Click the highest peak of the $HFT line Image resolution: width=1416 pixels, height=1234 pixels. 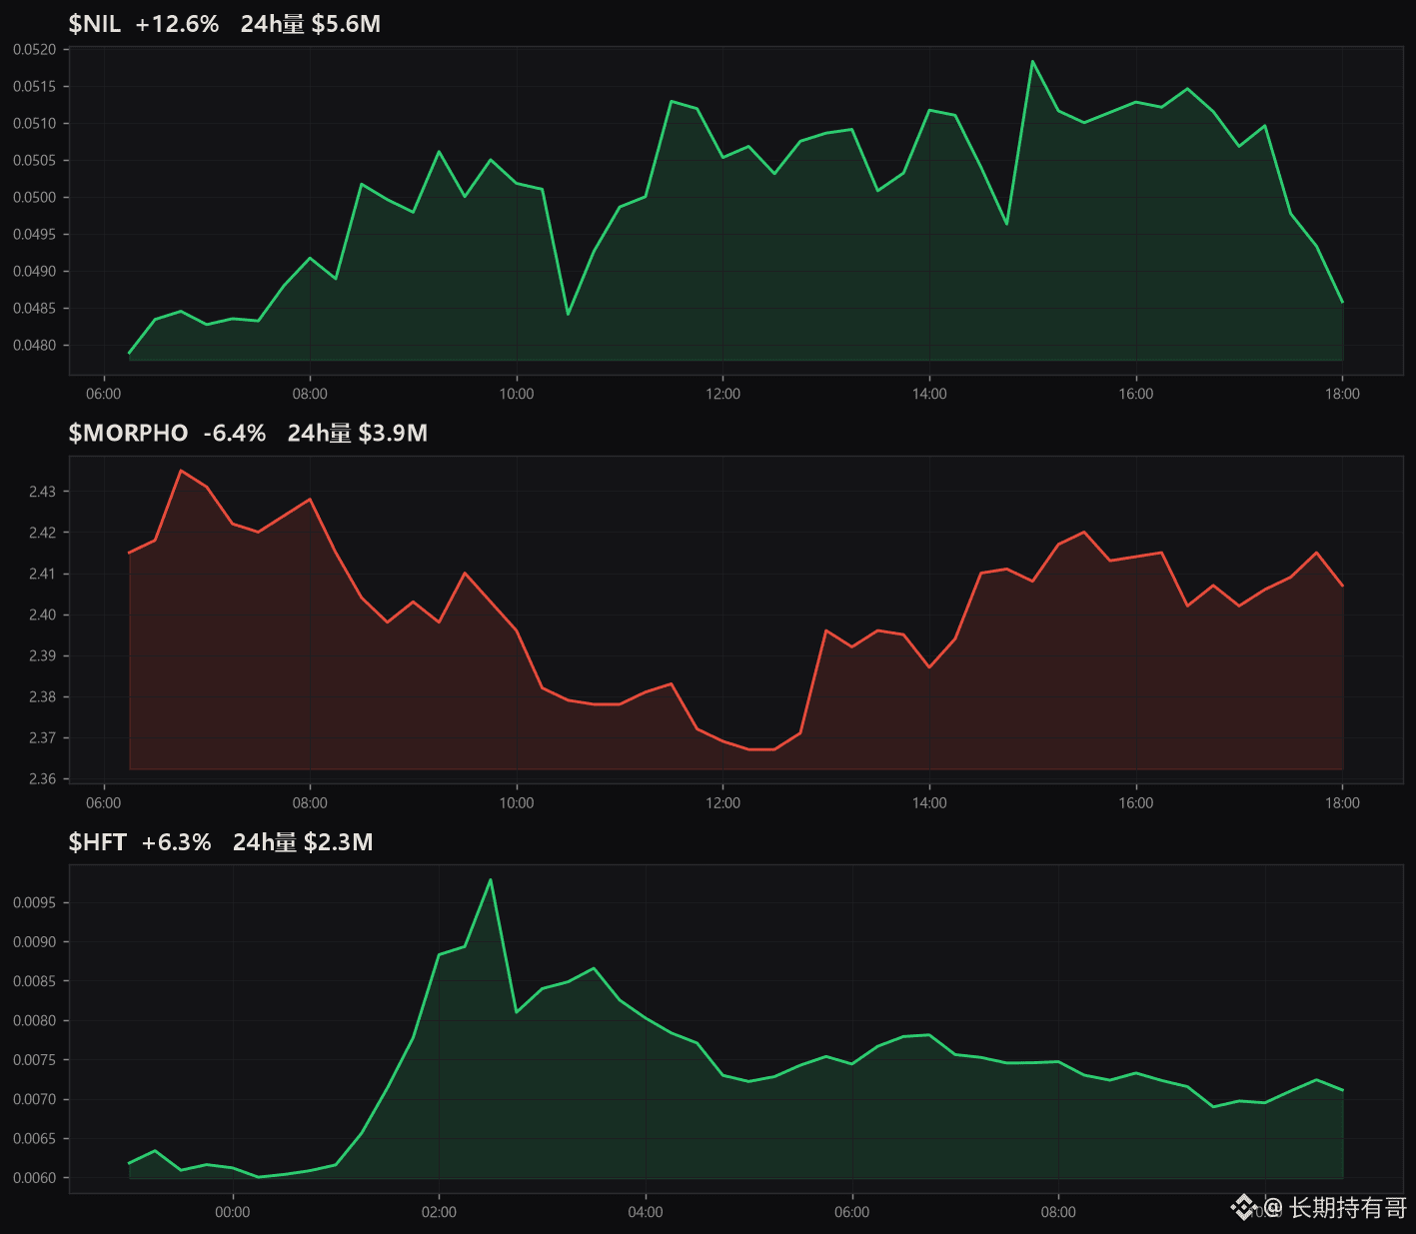(x=491, y=879)
